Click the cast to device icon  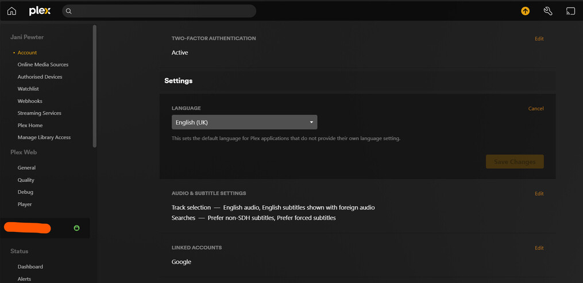click(x=570, y=11)
